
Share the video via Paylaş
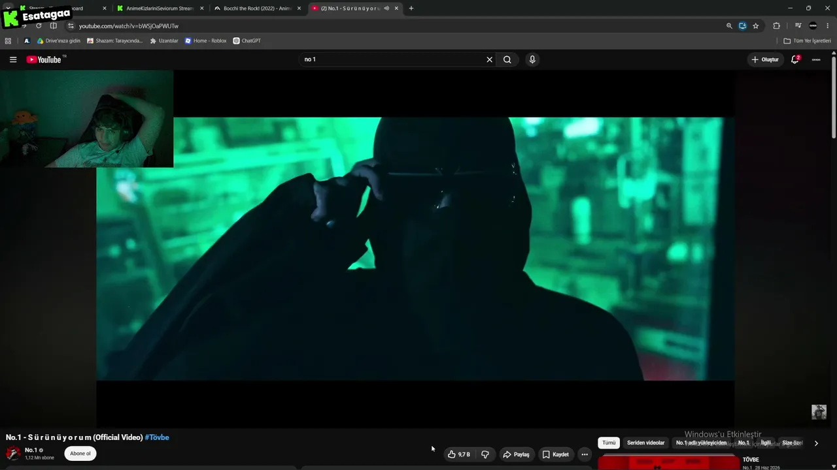[516, 454]
